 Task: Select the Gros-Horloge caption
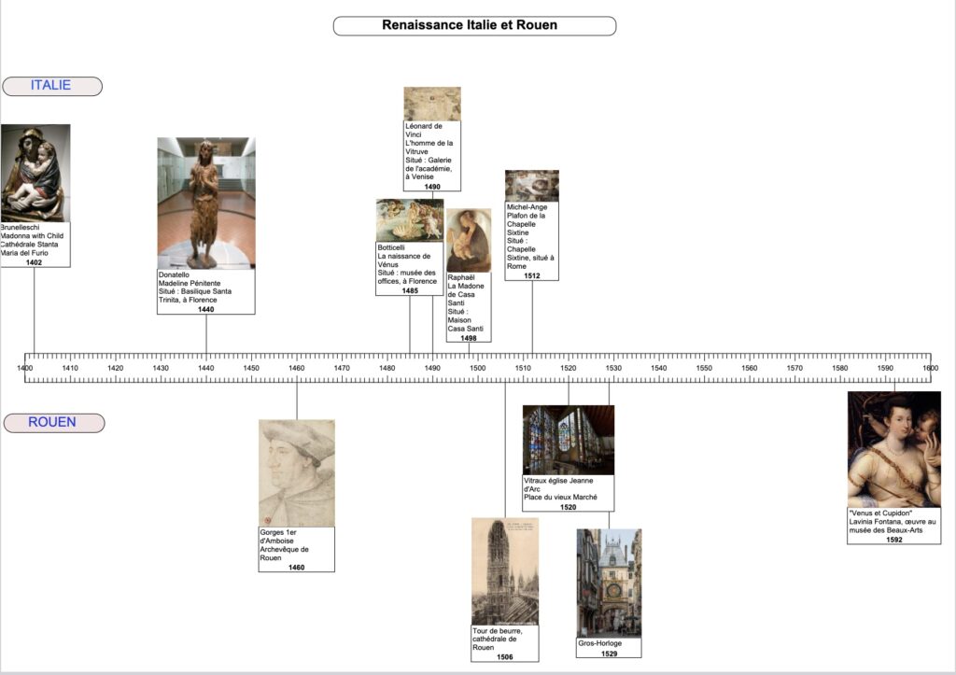point(600,643)
